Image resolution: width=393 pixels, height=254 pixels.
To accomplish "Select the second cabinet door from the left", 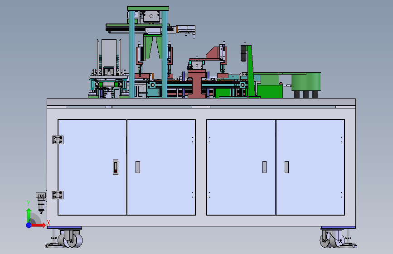I will (161, 167).
